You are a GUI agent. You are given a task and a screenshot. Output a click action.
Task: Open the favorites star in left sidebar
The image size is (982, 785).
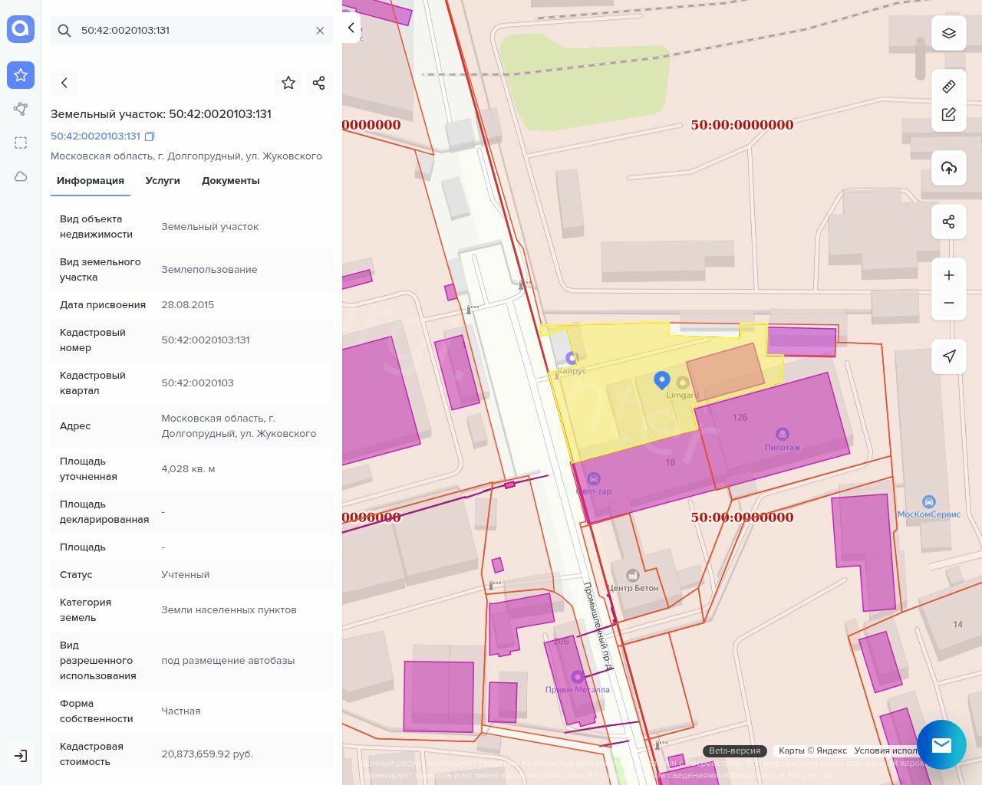click(21, 75)
